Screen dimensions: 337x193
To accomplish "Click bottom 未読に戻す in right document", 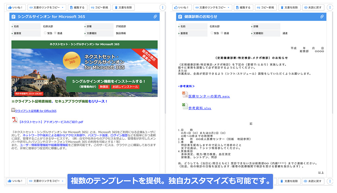I will (x=313, y=181).
